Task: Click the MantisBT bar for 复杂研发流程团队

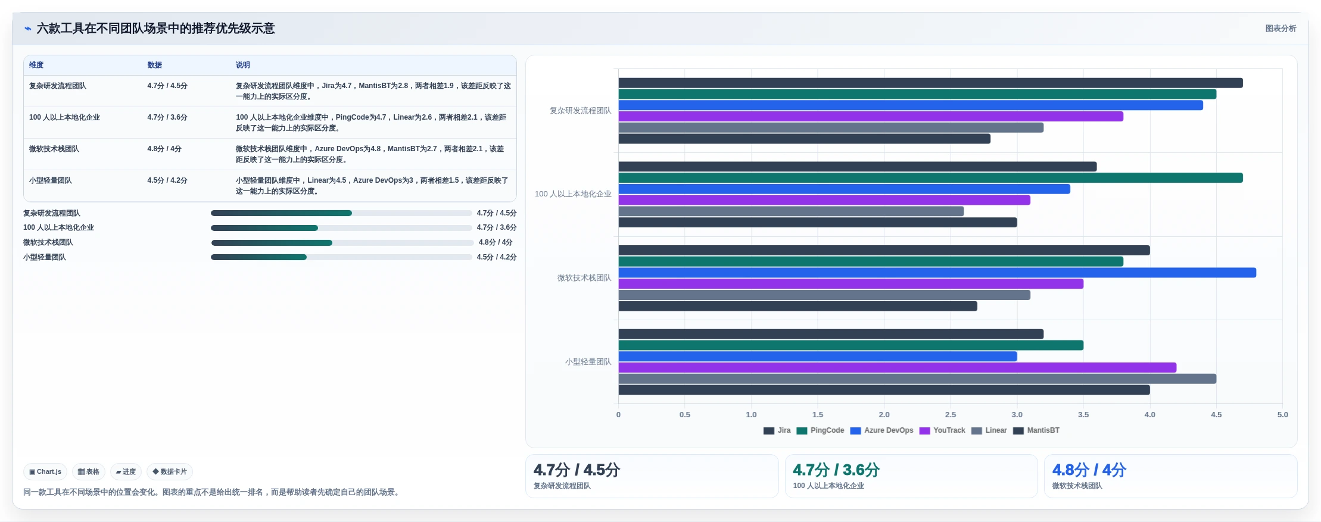Action: (805, 139)
